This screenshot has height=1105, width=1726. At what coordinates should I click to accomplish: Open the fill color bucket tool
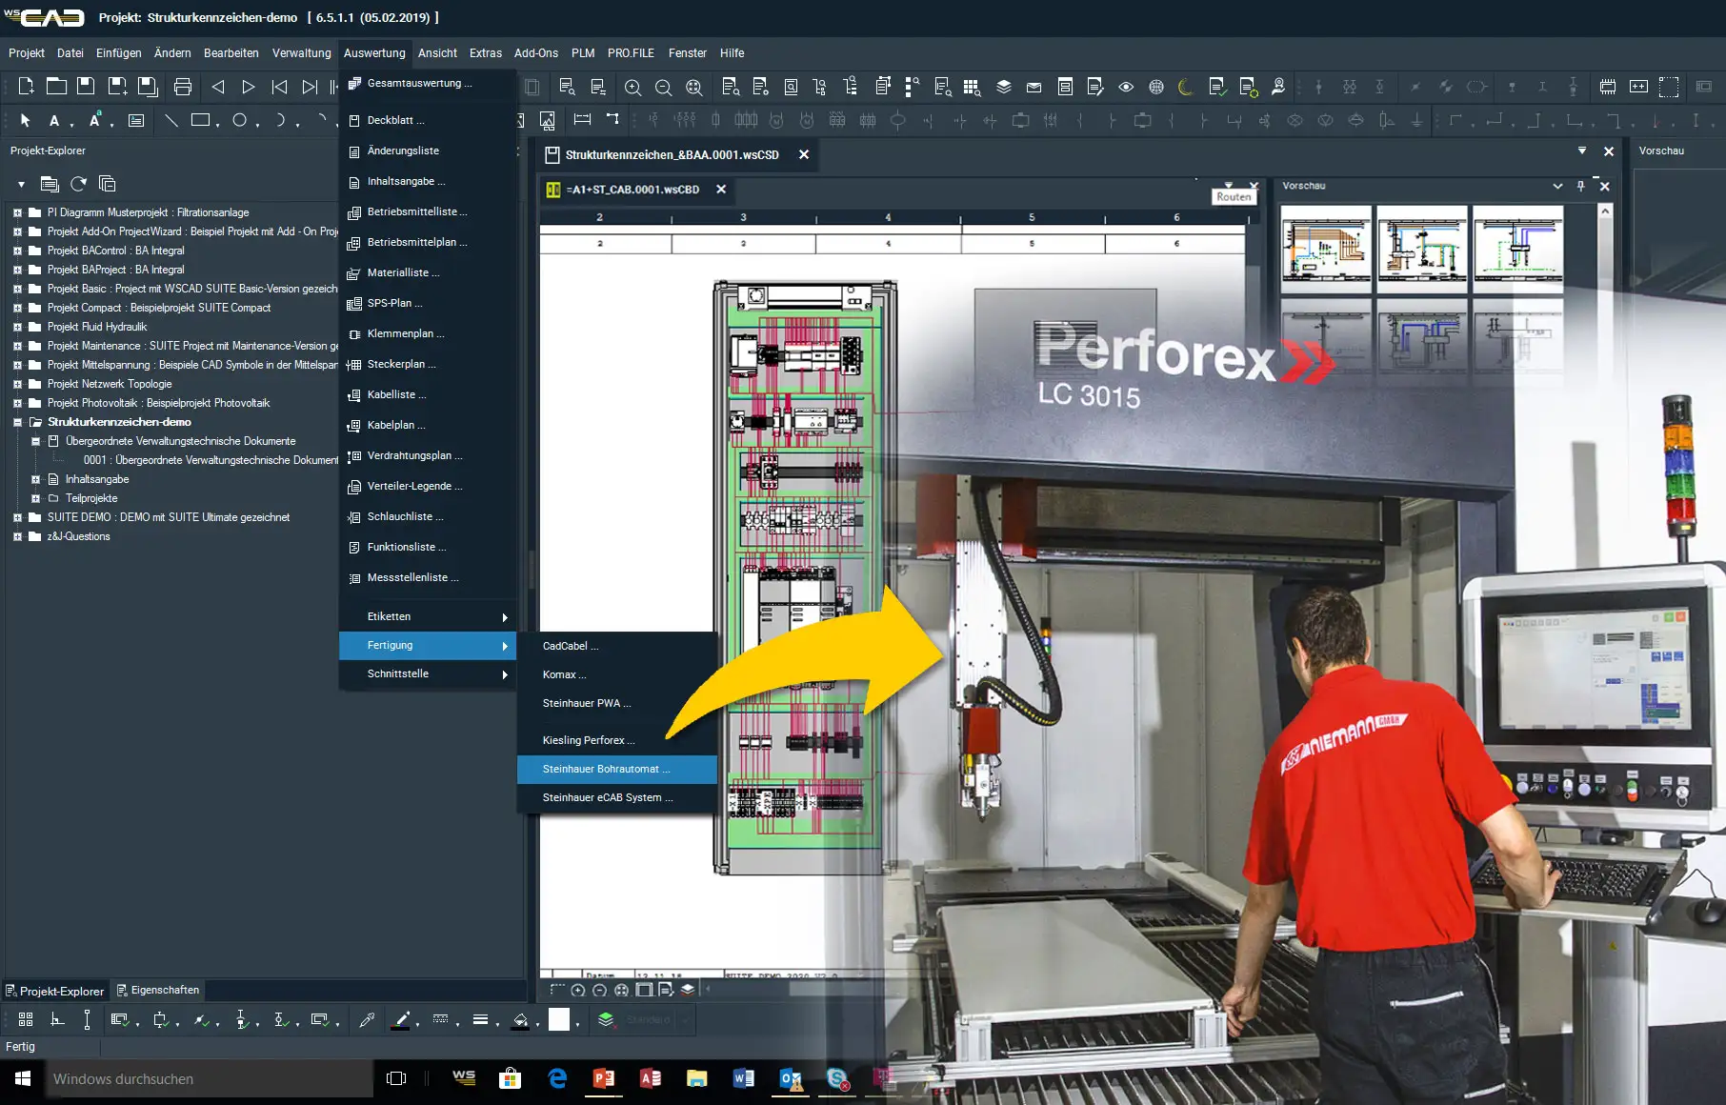[520, 1020]
